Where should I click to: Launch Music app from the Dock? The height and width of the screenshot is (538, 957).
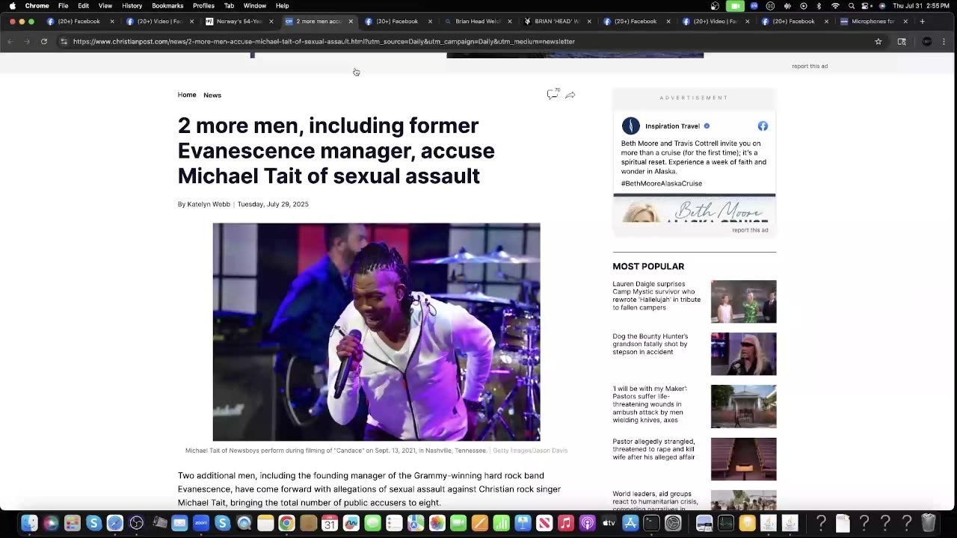[566, 523]
